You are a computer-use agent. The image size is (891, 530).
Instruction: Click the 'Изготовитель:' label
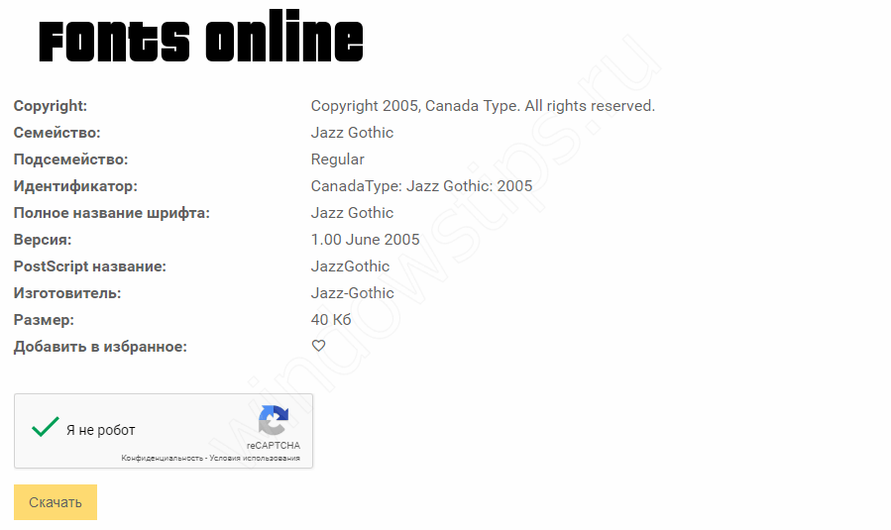click(x=67, y=292)
